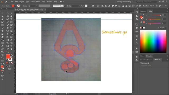Open the artboard navigation dropdown in status bar
169x95 pixels.
tap(34, 94)
